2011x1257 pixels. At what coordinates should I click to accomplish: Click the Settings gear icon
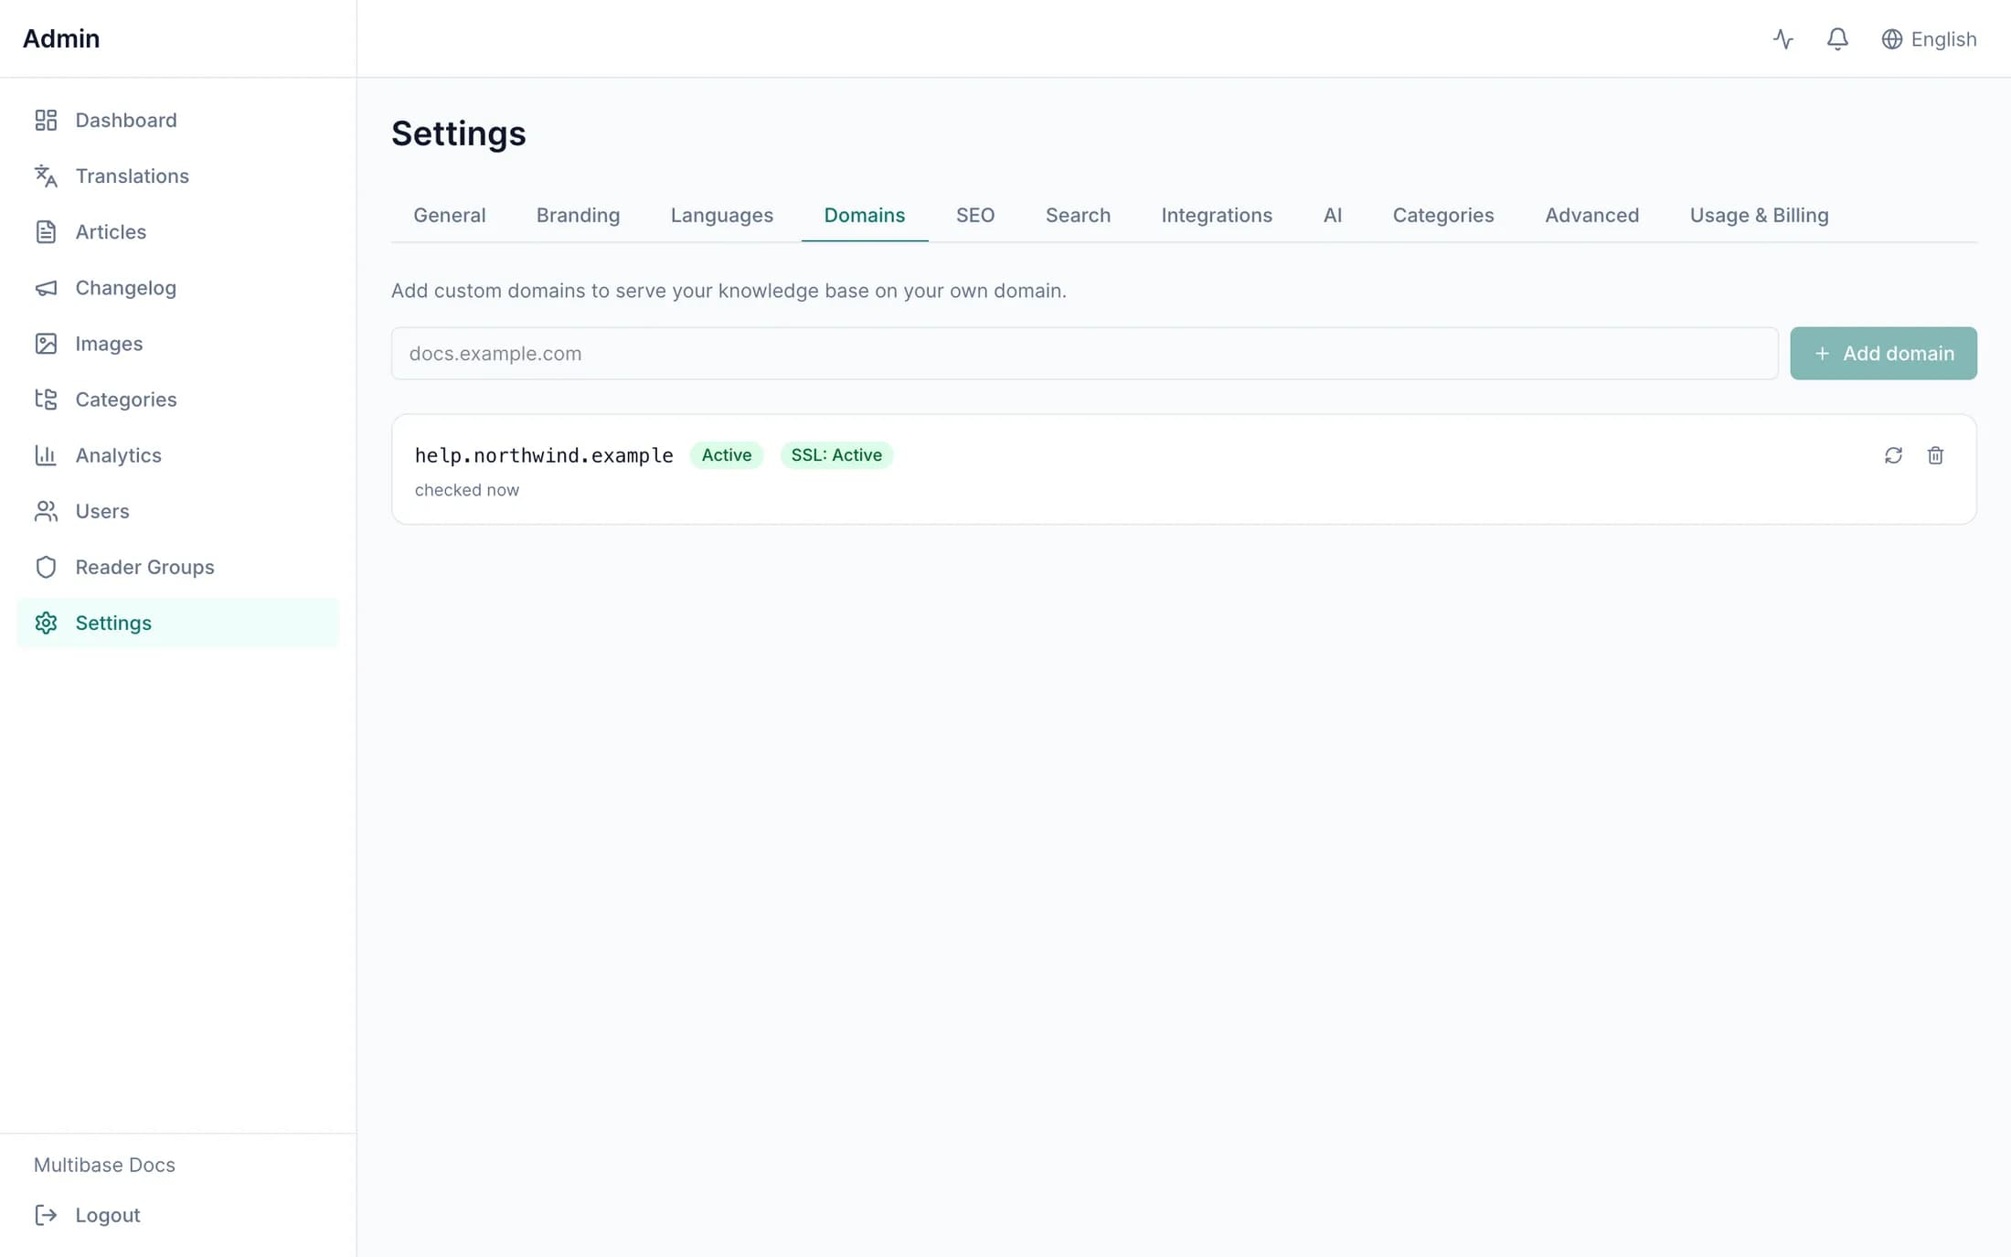(x=46, y=623)
